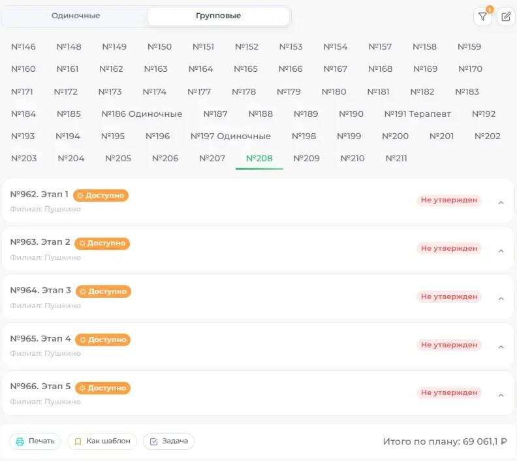Open plan tab №200
The image size is (517, 461).
[395, 136]
